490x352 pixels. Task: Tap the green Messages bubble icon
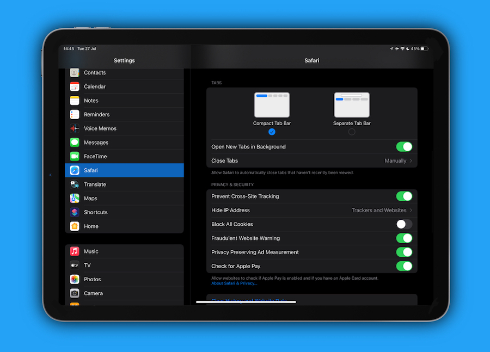click(x=75, y=143)
